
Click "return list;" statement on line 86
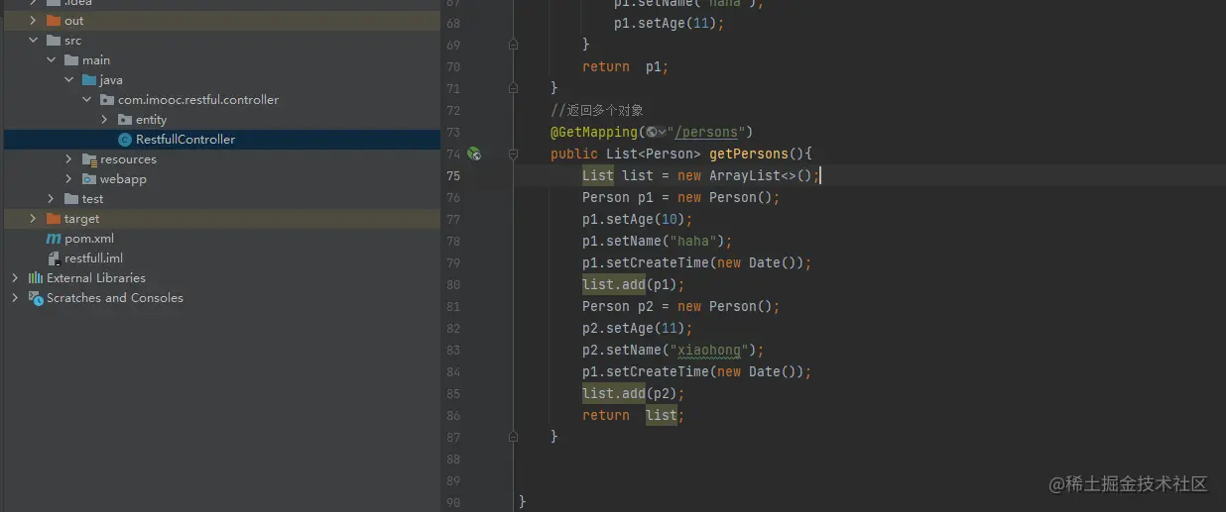[x=633, y=415]
